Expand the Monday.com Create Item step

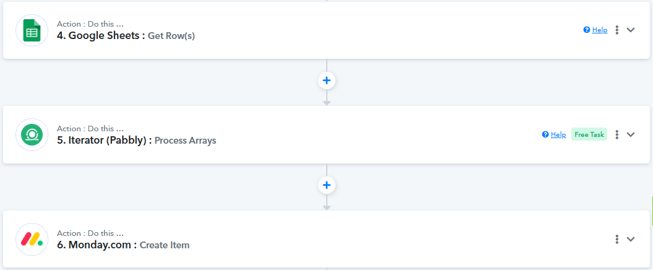(631, 239)
